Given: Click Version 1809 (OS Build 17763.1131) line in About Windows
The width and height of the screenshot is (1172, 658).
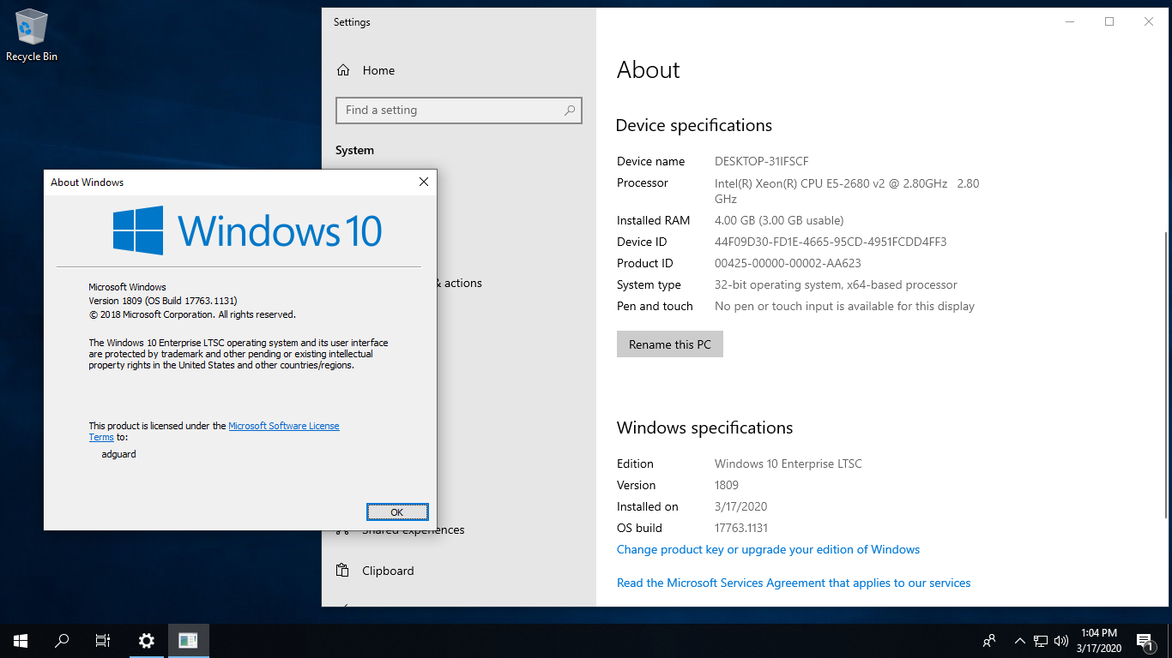Looking at the screenshot, I should click(163, 301).
